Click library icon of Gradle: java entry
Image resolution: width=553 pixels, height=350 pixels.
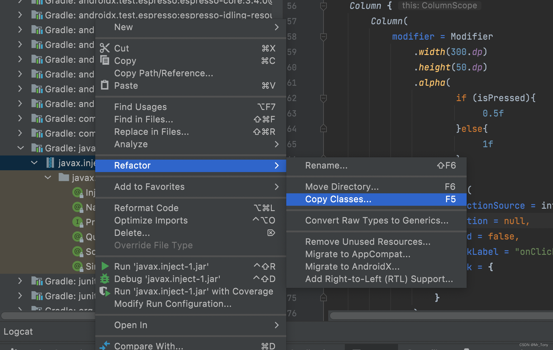(x=37, y=148)
